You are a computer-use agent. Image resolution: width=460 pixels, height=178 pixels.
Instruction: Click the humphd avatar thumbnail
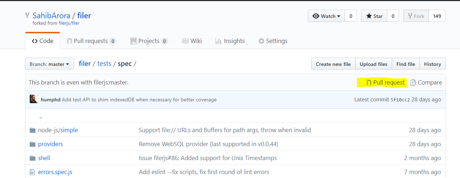(34, 99)
